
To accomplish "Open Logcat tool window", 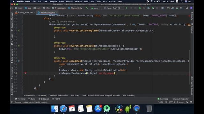I will click(44, 99).
